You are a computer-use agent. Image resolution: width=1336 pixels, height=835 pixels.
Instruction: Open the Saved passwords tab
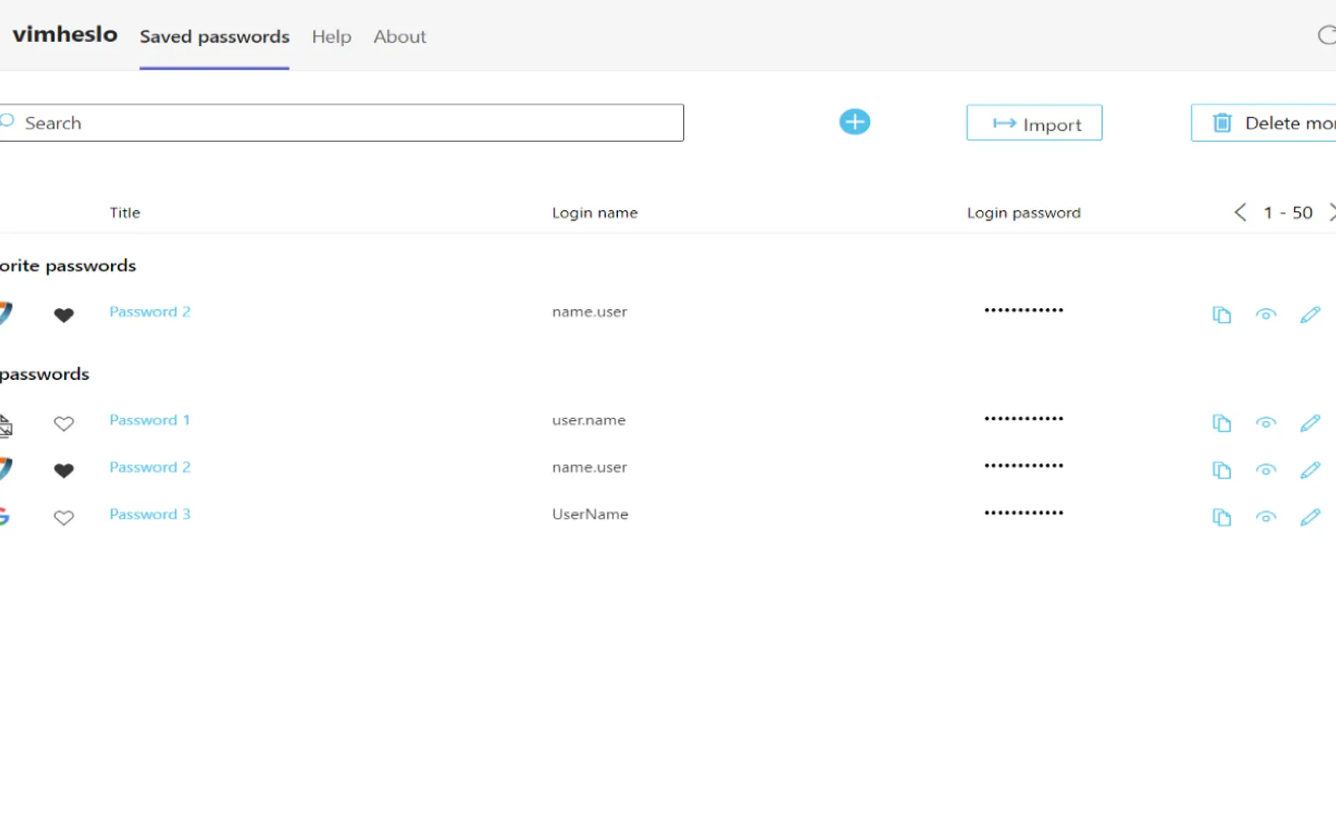point(215,37)
